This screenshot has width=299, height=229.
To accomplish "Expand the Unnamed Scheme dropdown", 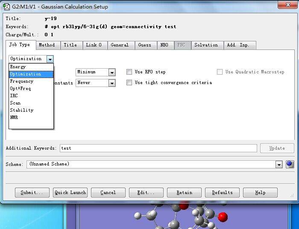I will pyautogui.click(x=279, y=165).
